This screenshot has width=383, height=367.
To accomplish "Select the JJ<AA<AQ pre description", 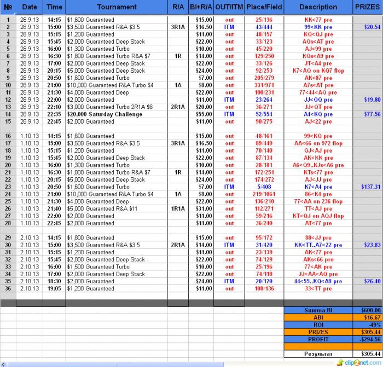I will (x=318, y=274).
